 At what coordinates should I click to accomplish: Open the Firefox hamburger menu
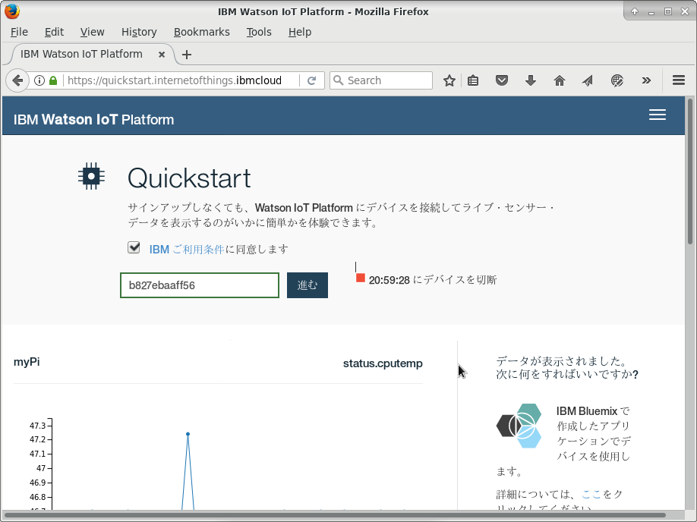click(678, 80)
